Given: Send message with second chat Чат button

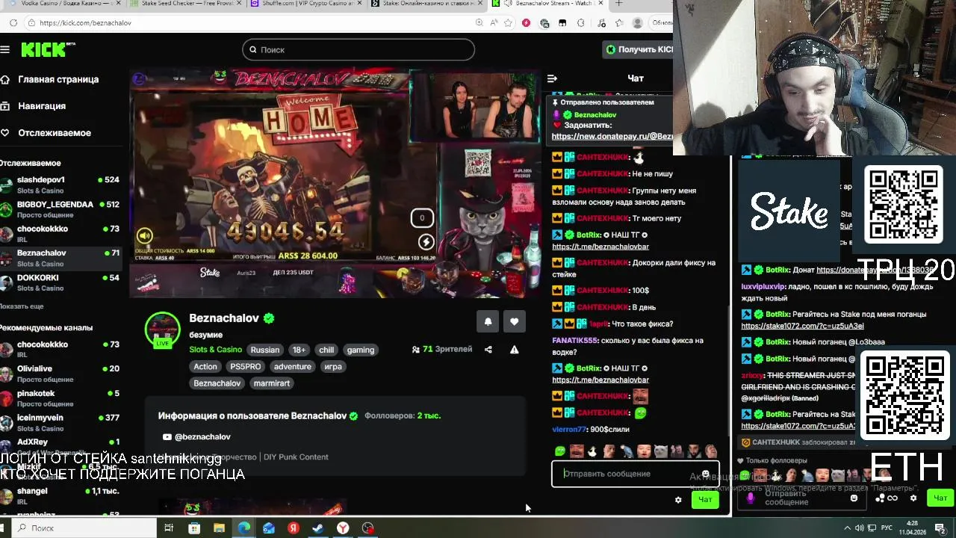Looking at the screenshot, I should (x=940, y=498).
